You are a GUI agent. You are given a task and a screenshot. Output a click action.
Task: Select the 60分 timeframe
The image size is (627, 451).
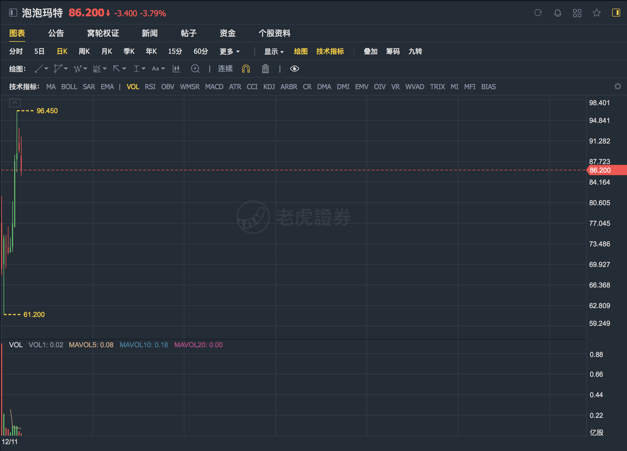201,51
